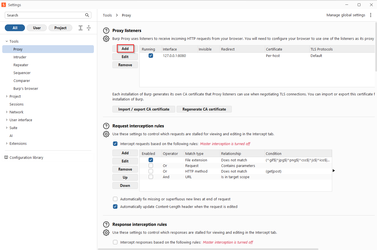Click Import / export CA certificate
The width and height of the screenshot is (377, 250).
pyautogui.click(x=144, y=109)
